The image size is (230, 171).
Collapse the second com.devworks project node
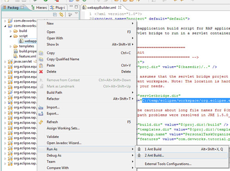point(5,26)
